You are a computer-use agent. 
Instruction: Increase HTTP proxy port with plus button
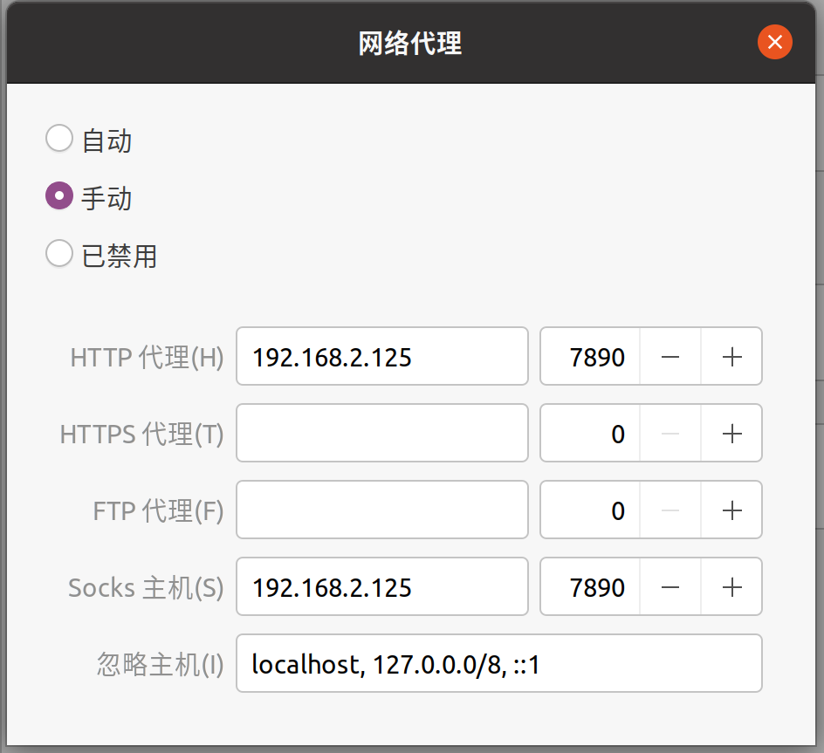pos(731,356)
